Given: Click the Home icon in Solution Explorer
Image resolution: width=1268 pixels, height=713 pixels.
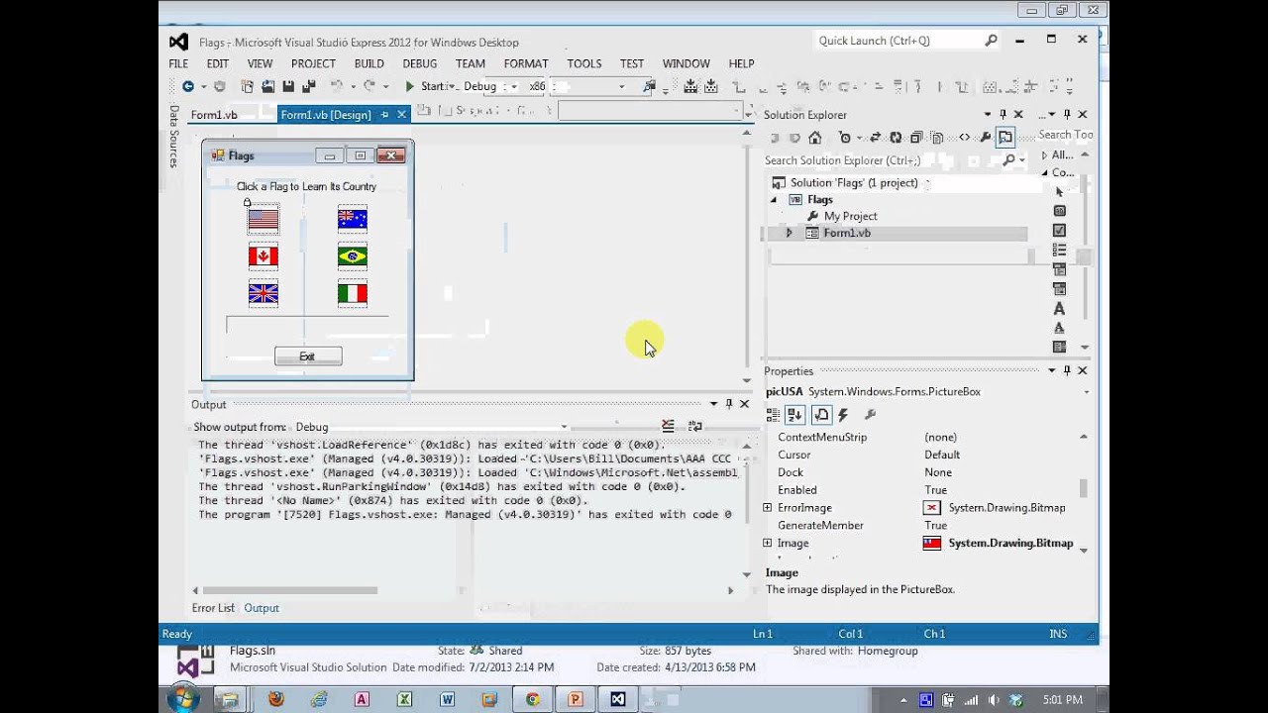Looking at the screenshot, I should pyautogui.click(x=814, y=138).
